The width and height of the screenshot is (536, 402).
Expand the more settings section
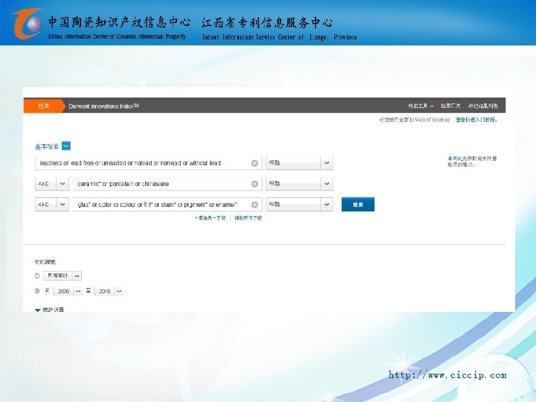[49, 310]
